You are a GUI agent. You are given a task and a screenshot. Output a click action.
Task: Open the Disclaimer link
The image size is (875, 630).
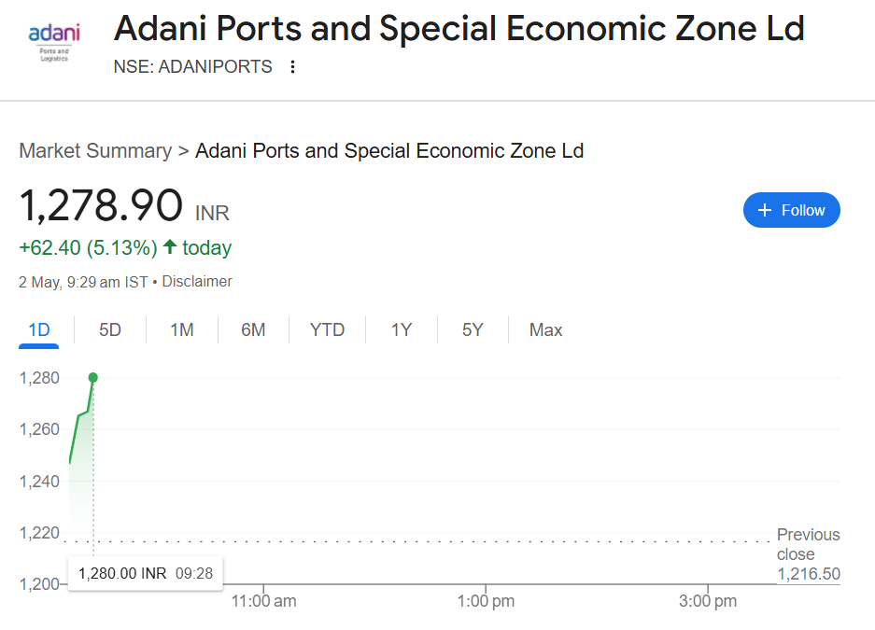(x=197, y=282)
